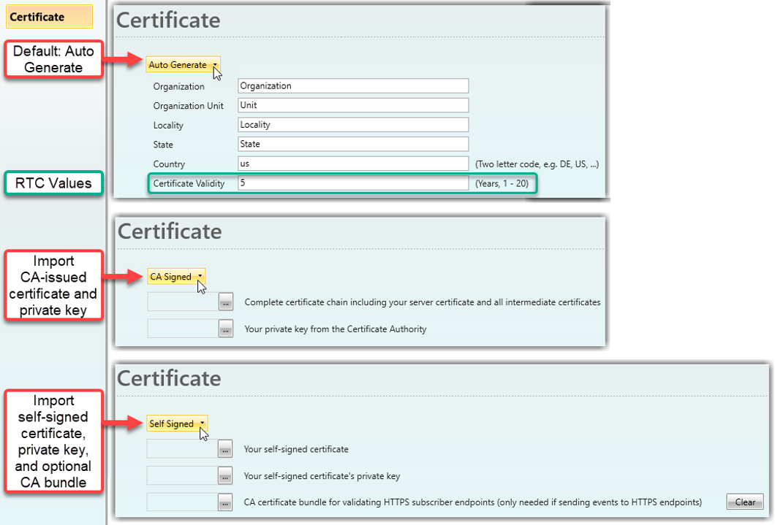Image resolution: width=775 pixels, height=525 pixels.
Task: Open the Self Signed certificate type dropdown
Action: [x=177, y=424]
